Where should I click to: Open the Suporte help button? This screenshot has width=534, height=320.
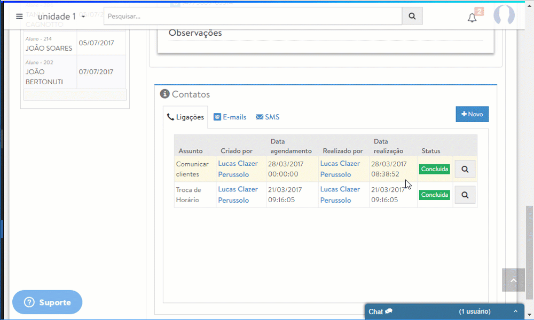click(48, 302)
